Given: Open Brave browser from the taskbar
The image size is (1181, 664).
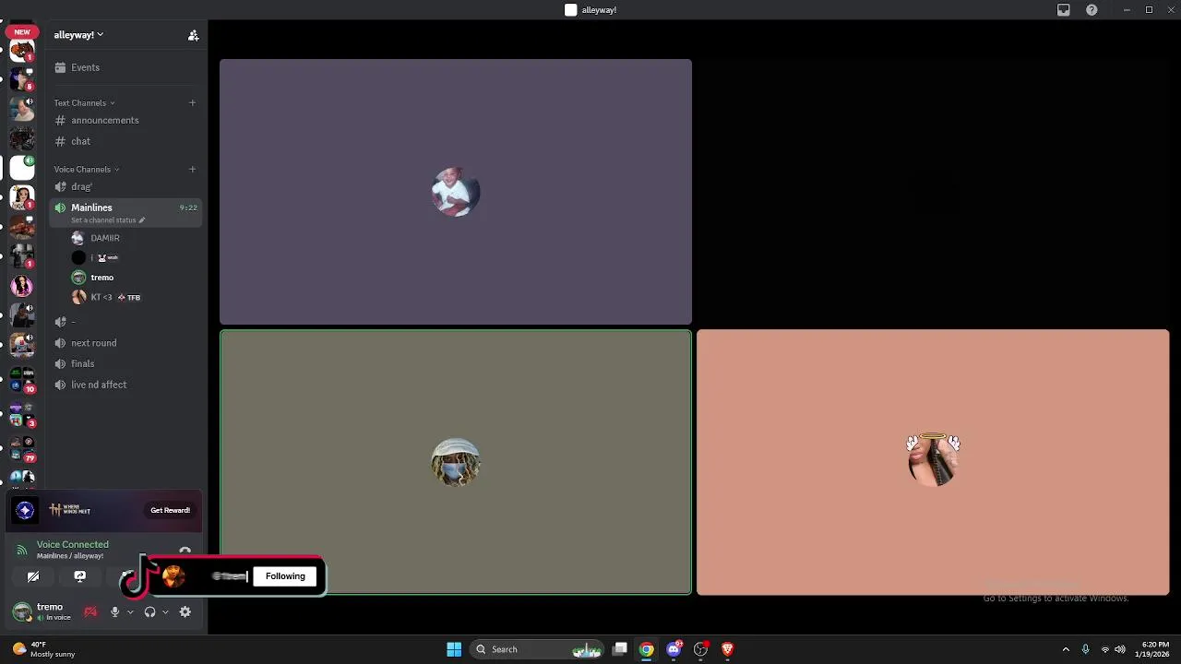Looking at the screenshot, I should [728, 649].
